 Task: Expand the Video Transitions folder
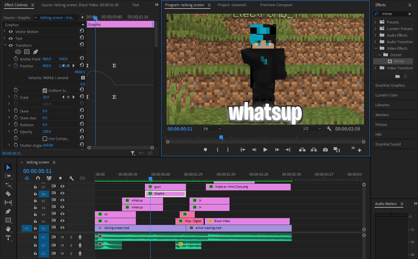(376, 68)
